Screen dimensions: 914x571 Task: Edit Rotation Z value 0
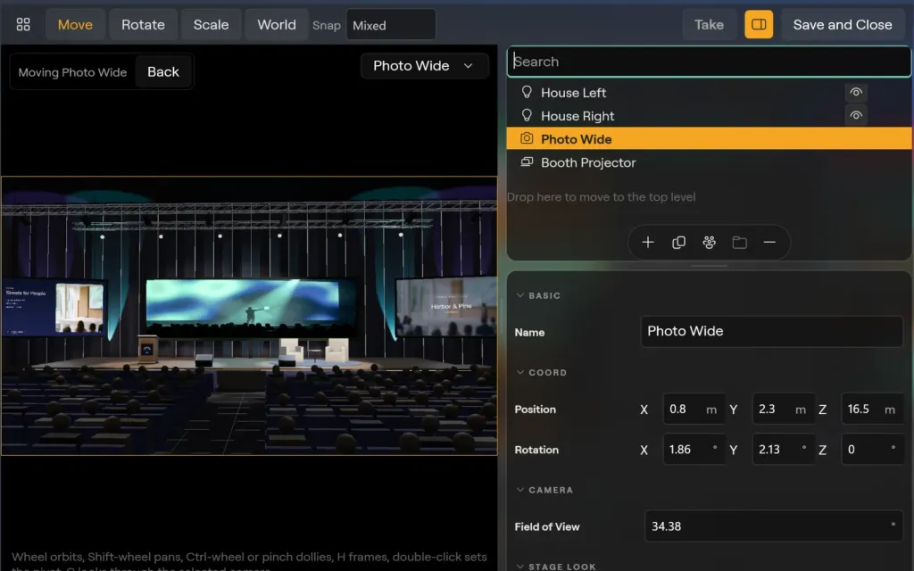click(x=873, y=450)
